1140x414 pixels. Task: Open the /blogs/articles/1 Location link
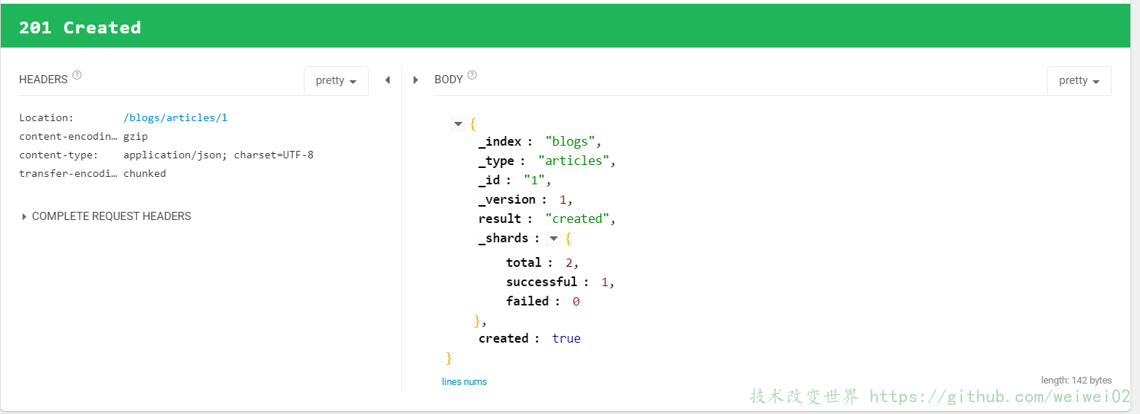click(176, 117)
